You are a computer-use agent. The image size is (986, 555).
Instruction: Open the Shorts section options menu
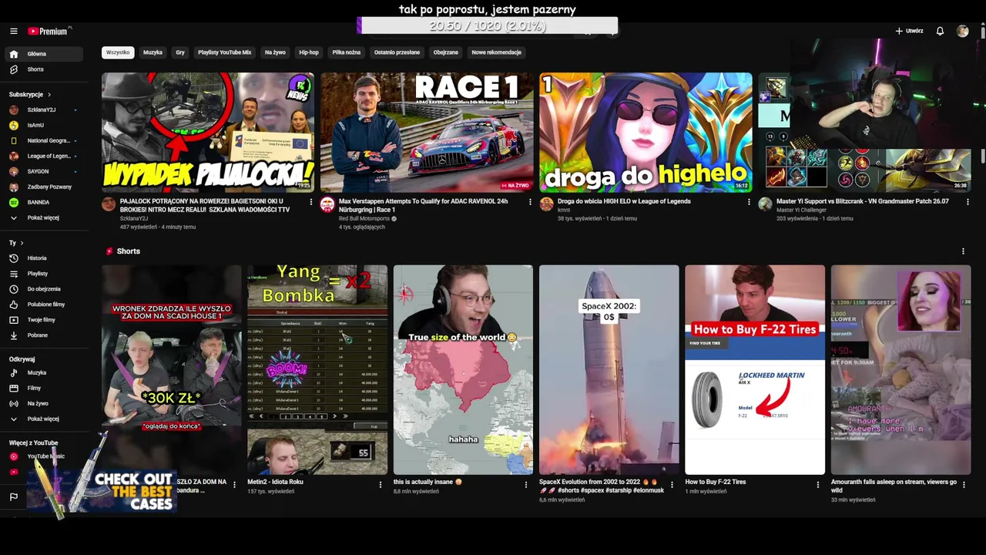click(x=963, y=251)
